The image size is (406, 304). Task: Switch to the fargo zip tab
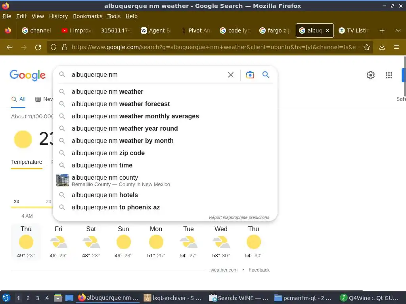pos(275,30)
